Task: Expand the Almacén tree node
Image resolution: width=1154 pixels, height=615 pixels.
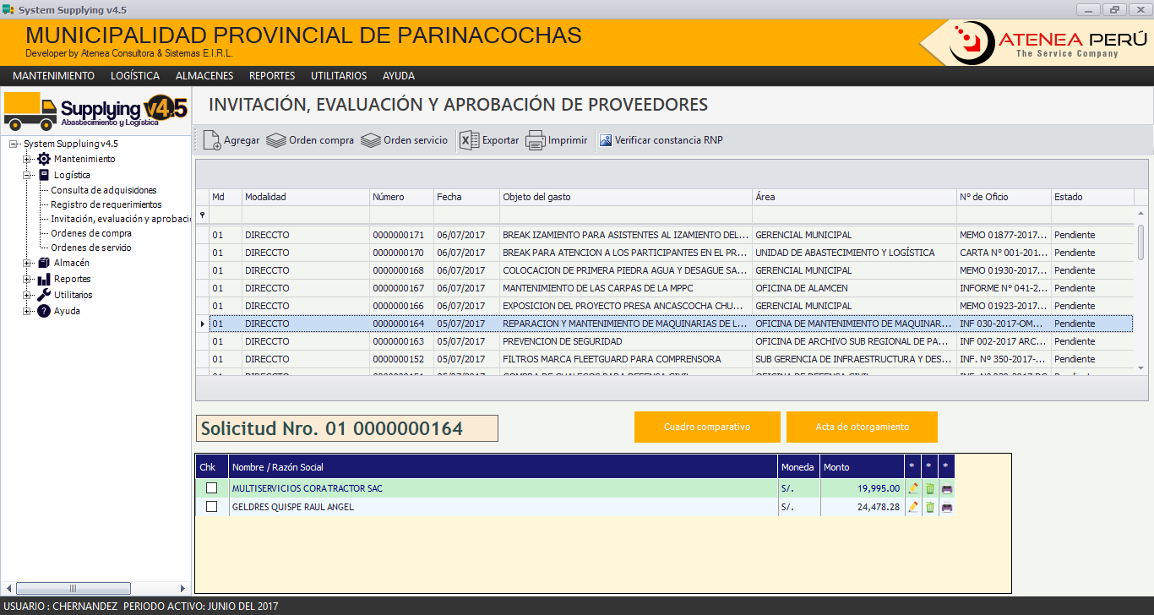Action: [x=27, y=263]
